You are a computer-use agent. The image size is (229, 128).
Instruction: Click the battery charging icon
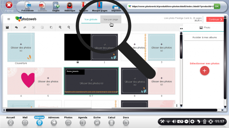(180, 121)
